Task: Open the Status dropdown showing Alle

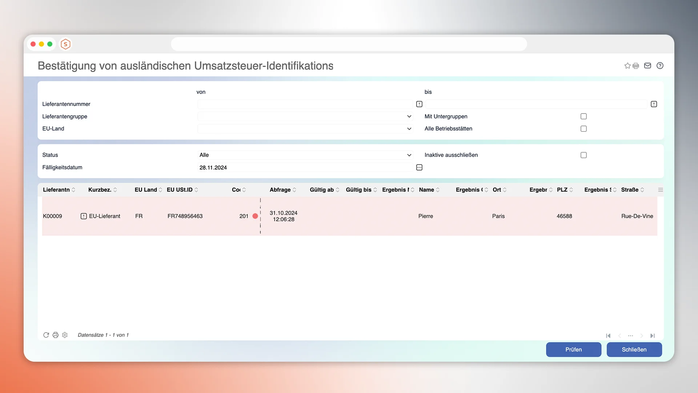Action: point(409,155)
